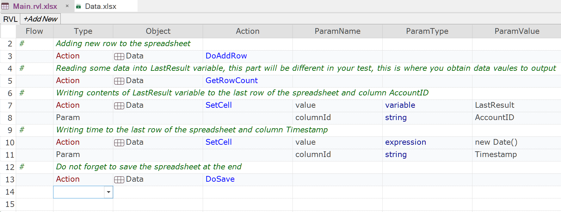561x212 pixels.
Task: Select the Flow column header
Action: (x=34, y=31)
